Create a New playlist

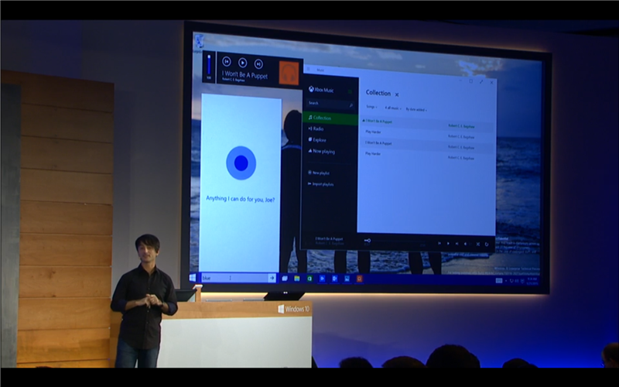pyautogui.click(x=319, y=173)
